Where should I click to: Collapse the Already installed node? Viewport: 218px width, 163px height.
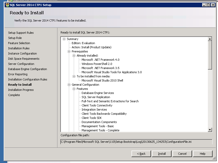[x=74, y=56]
